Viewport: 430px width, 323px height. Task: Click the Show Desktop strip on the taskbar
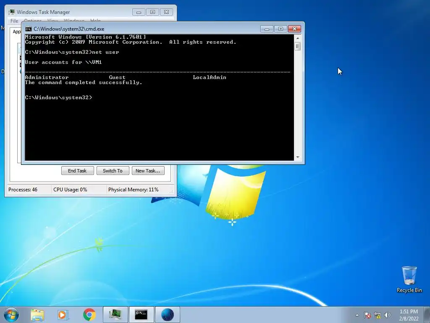point(427,315)
